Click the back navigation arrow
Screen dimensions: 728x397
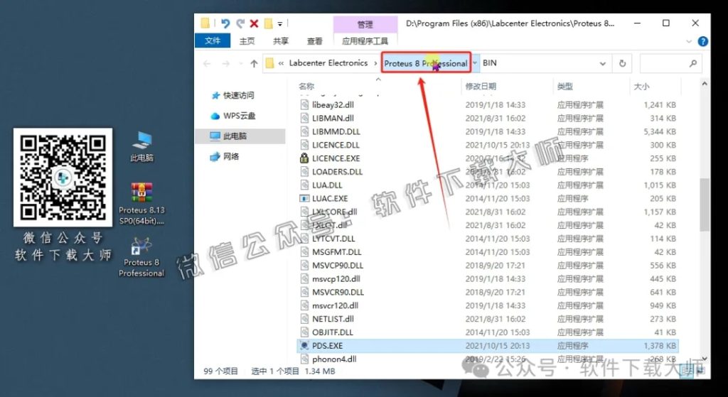207,63
